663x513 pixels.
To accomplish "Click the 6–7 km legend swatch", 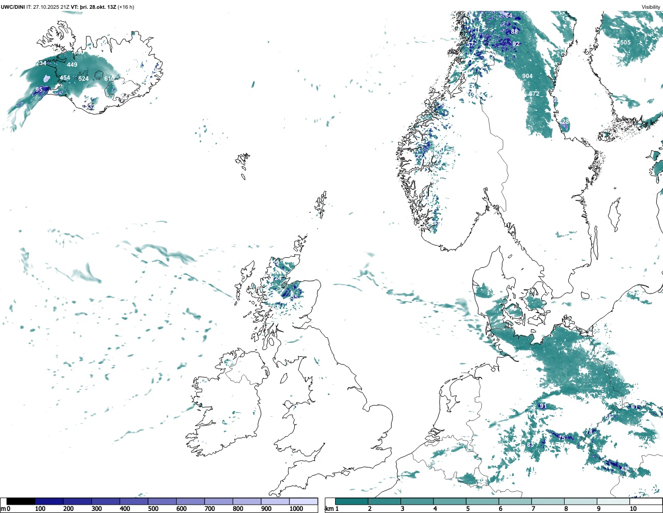I will 515,501.
